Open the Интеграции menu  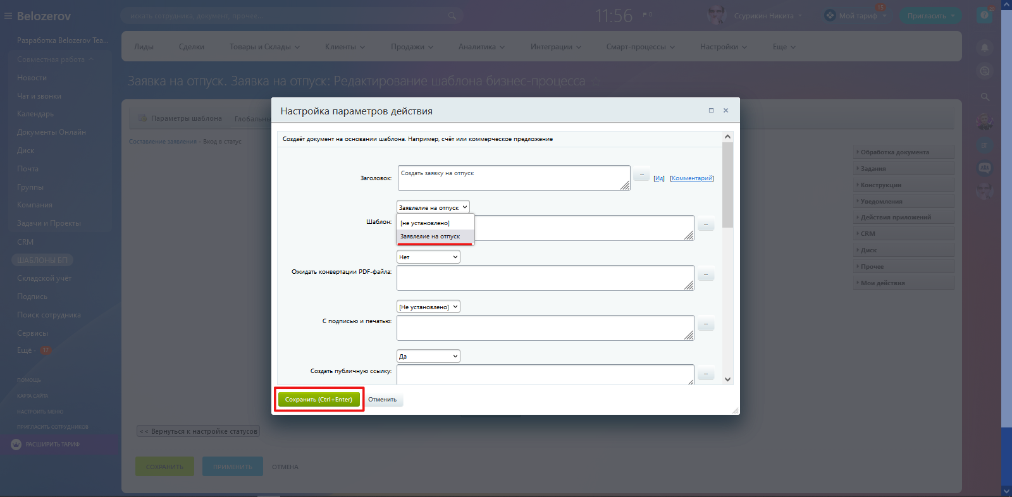(x=555, y=47)
